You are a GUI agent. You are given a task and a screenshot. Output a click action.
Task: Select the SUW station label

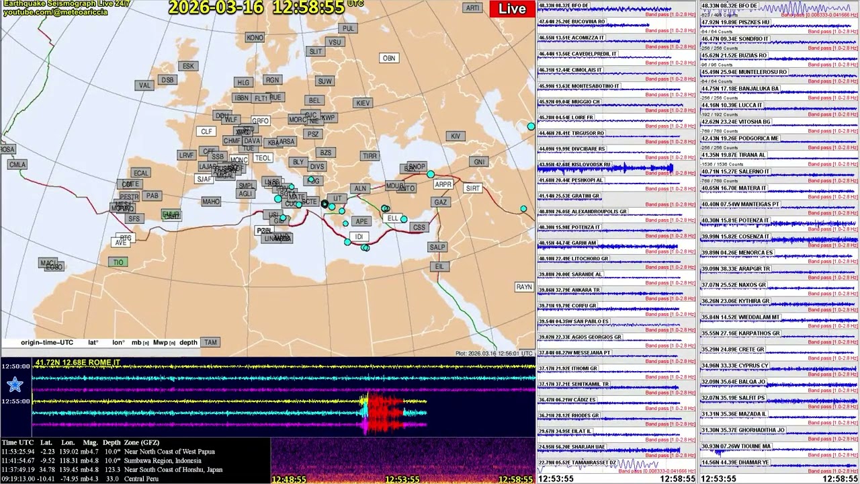(325, 81)
